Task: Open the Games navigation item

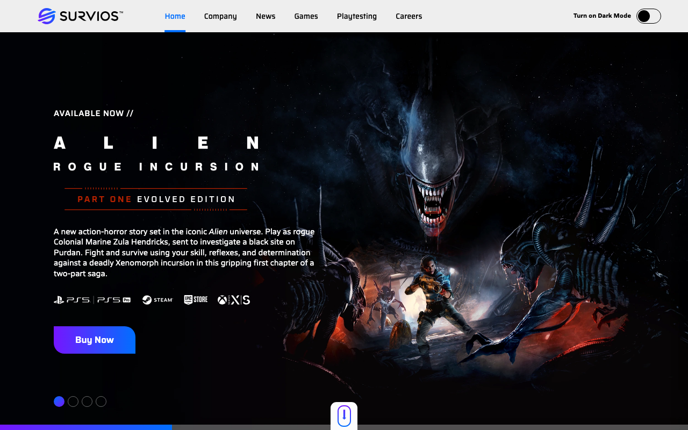Action: pos(306,16)
